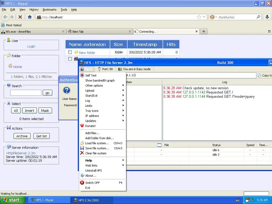Click the HFS Menu toolbar button
This screenshot has height=204, width=272.
(86, 69)
